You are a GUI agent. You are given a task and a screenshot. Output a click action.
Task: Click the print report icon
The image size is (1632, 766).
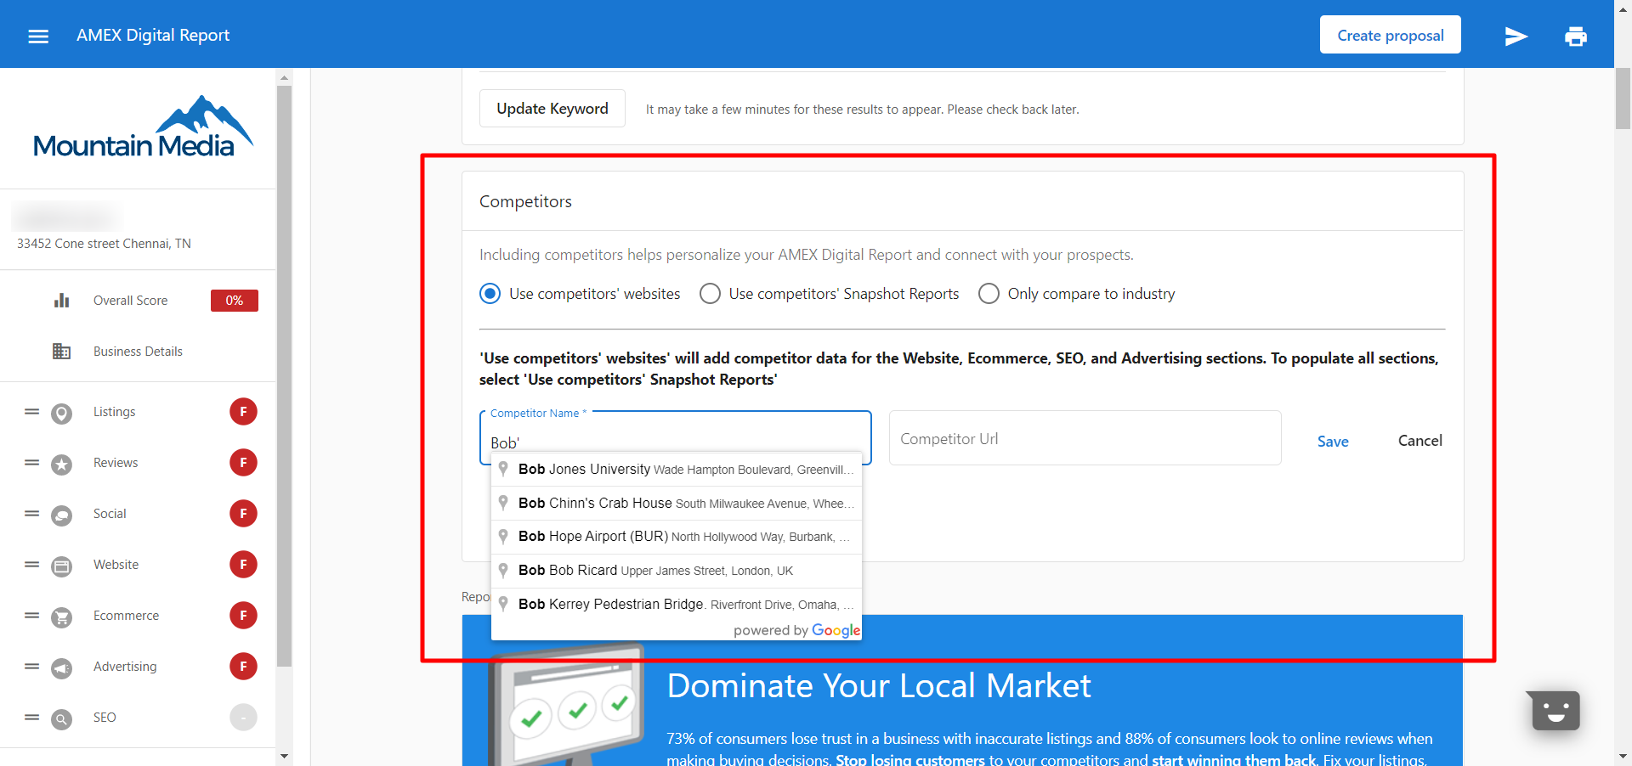click(x=1576, y=37)
